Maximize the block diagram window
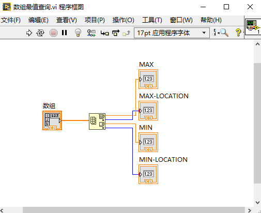The width and height of the screenshot is (261, 213). (x=226, y=7)
